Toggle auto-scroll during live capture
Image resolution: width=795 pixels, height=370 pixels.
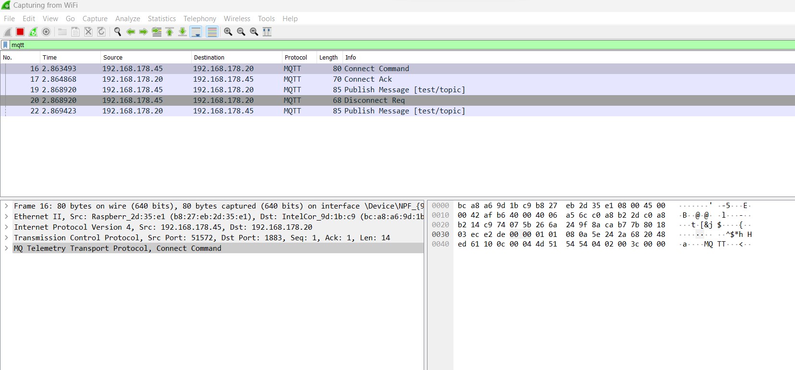[x=196, y=32]
